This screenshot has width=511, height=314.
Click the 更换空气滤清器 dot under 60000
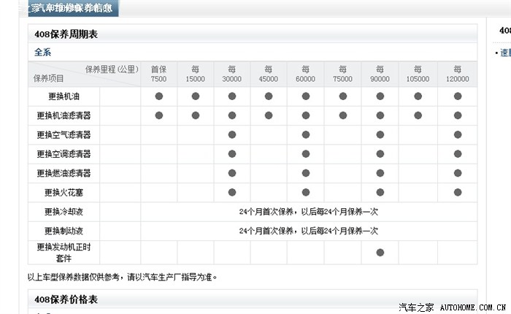click(306, 134)
